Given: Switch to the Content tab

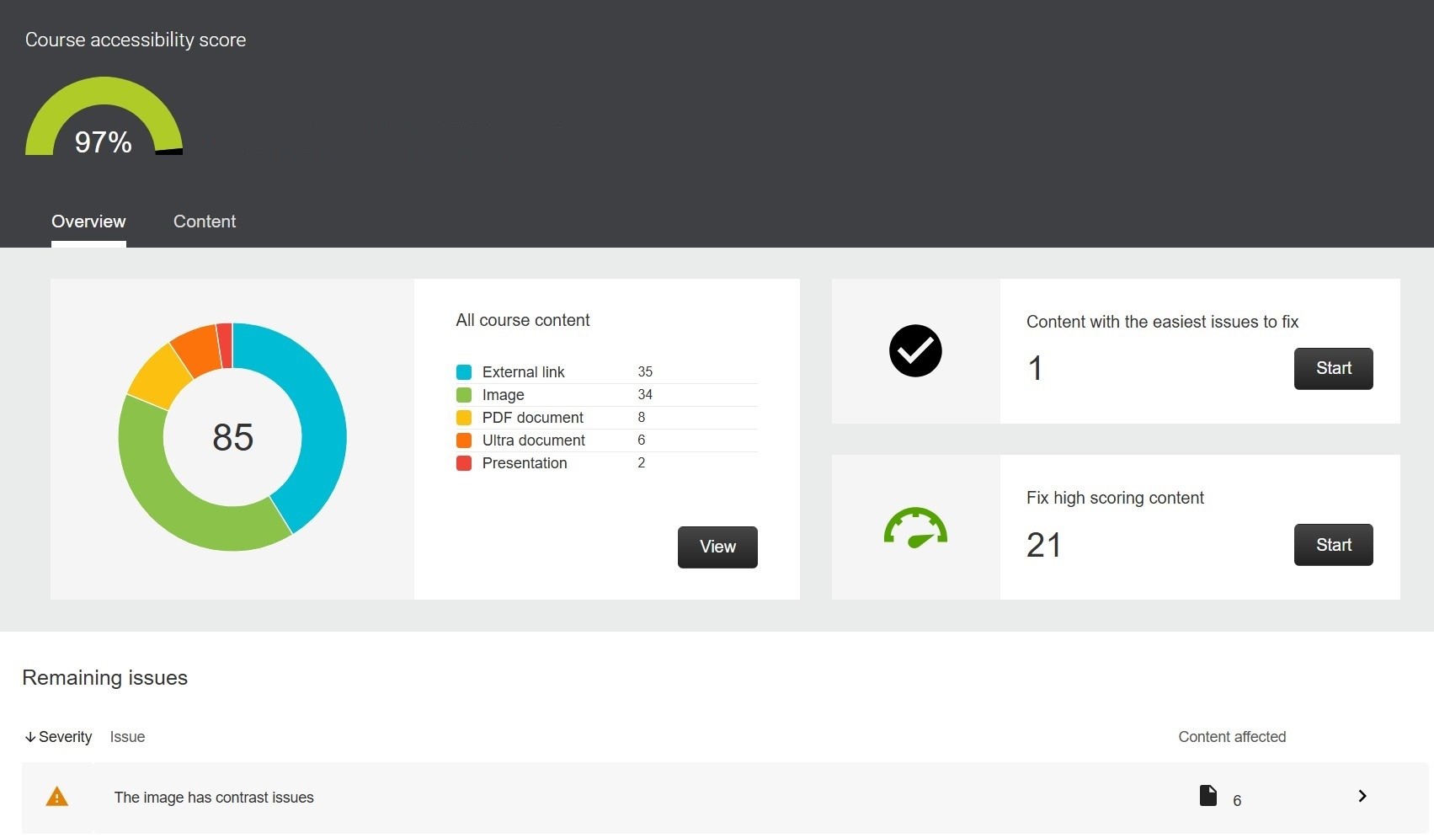Looking at the screenshot, I should point(204,222).
